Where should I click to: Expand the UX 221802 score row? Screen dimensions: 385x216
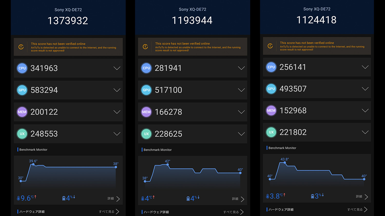coord(365,132)
